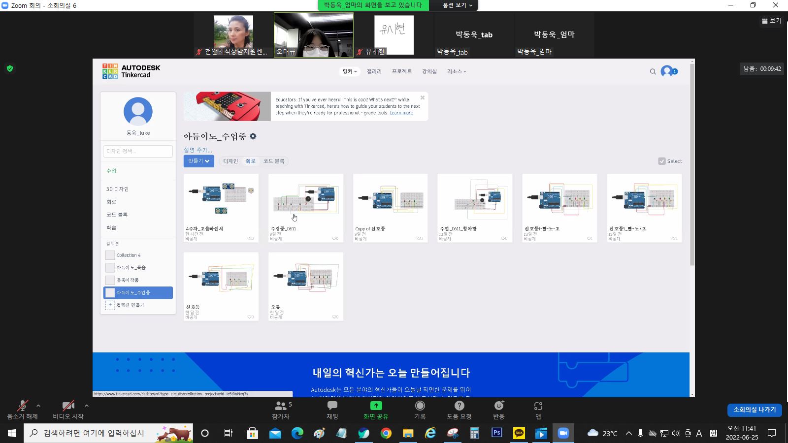Click the record icon in Zoom toolbar

[x=420, y=406]
